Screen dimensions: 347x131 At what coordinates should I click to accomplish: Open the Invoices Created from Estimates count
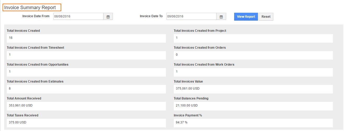(x=10, y=89)
